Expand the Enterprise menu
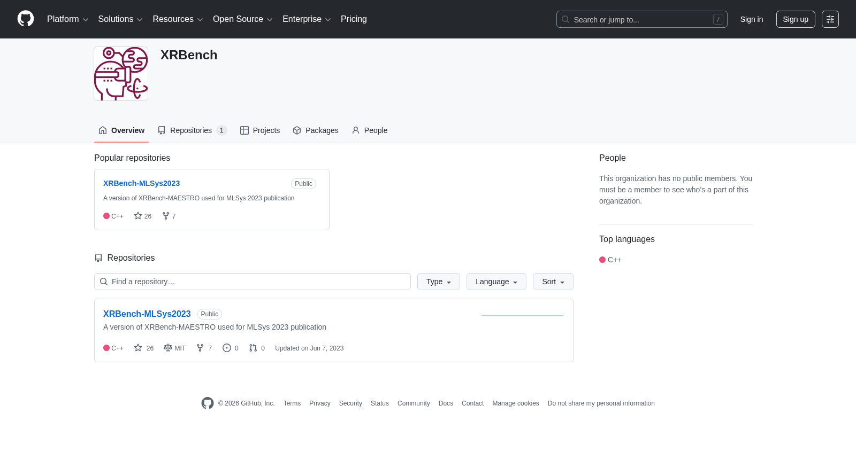Screen dimensions: 856x460 pyautogui.click(x=307, y=19)
